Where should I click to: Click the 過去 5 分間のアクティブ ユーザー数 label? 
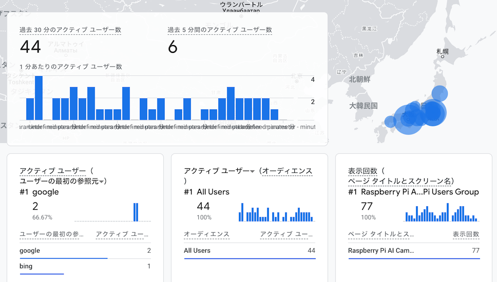click(x=220, y=30)
